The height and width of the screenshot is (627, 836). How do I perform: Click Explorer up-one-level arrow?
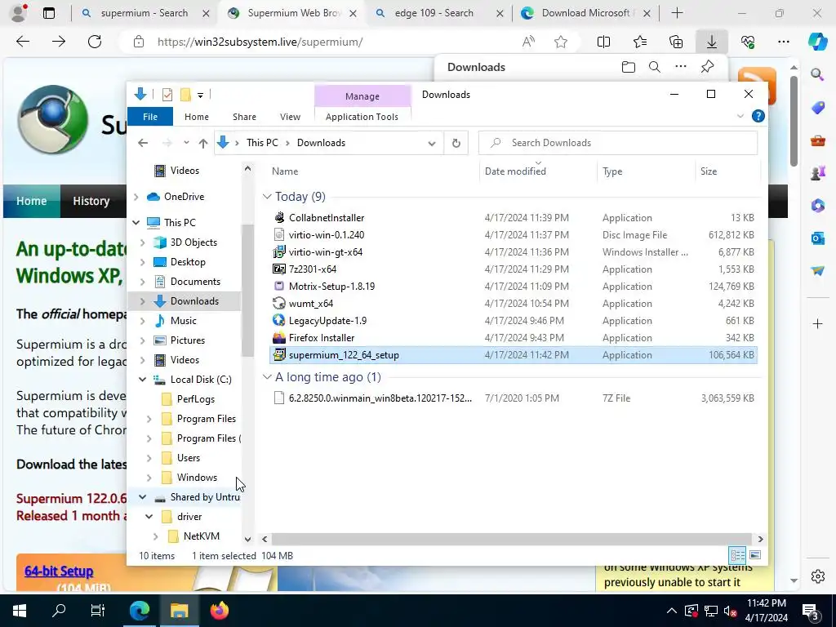(202, 142)
